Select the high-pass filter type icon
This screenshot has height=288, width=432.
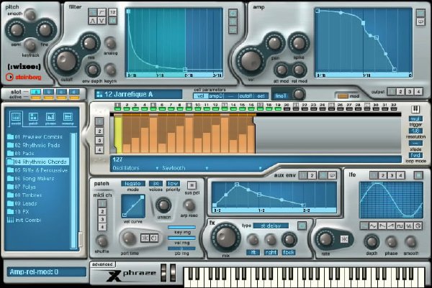click(102, 12)
